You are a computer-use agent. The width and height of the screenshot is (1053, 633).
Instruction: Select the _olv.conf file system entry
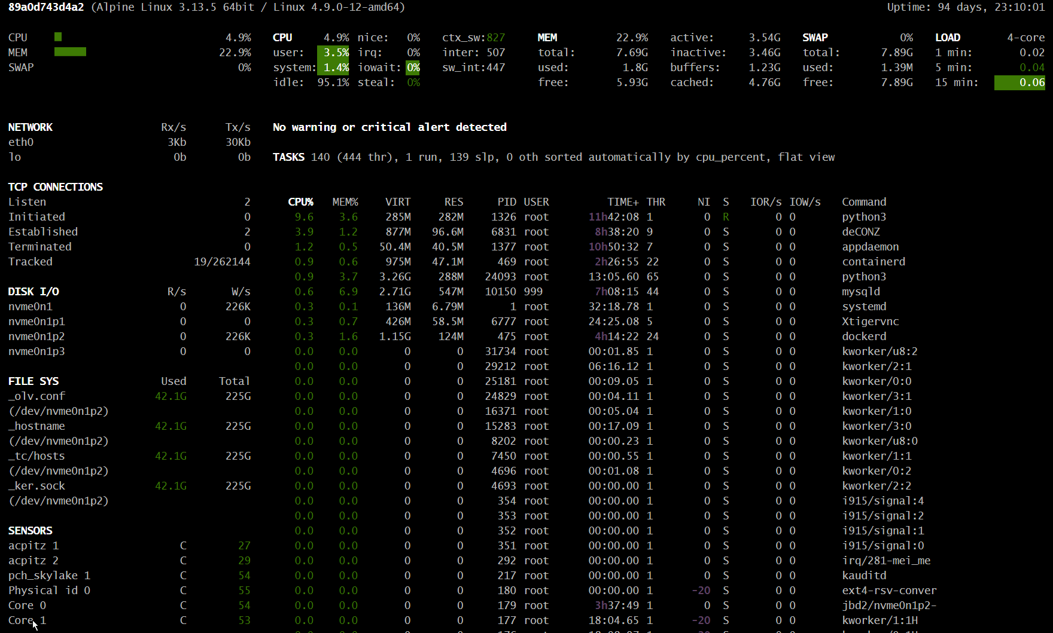coord(129,396)
